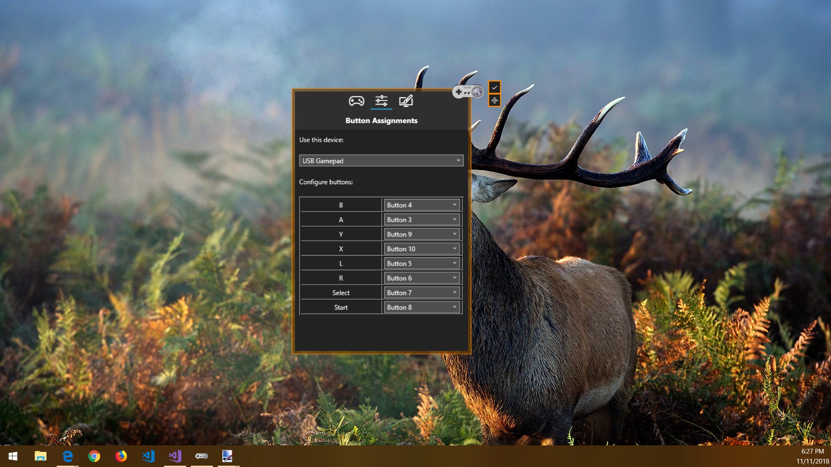Open Firefox from the taskbar
The height and width of the screenshot is (467, 831).
(x=121, y=456)
